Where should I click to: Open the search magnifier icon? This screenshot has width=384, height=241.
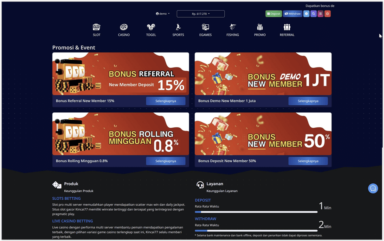[313, 13]
